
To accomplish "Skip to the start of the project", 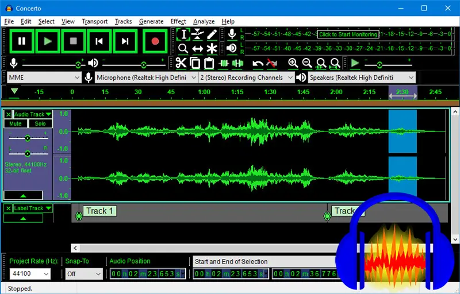I will click(99, 41).
